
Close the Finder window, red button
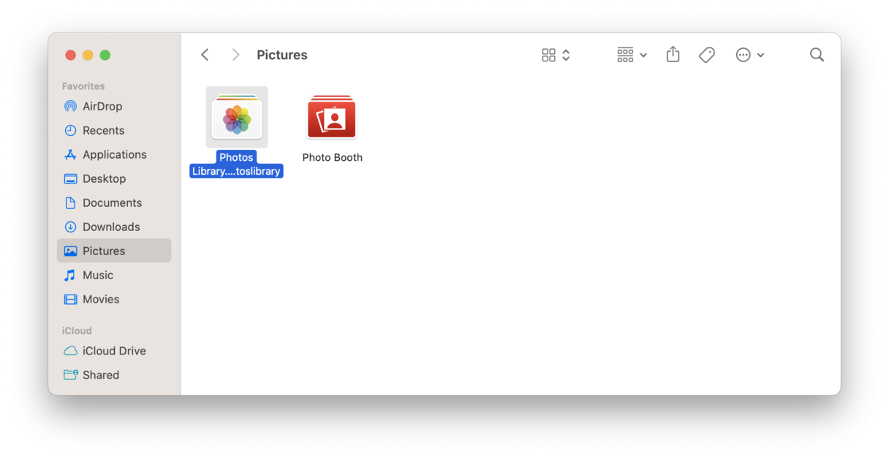[x=70, y=55]
